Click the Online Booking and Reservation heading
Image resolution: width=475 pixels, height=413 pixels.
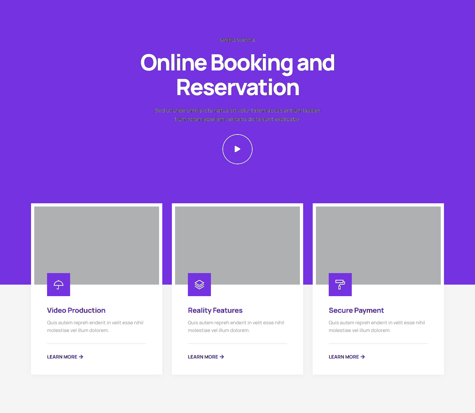coord(237,75)
